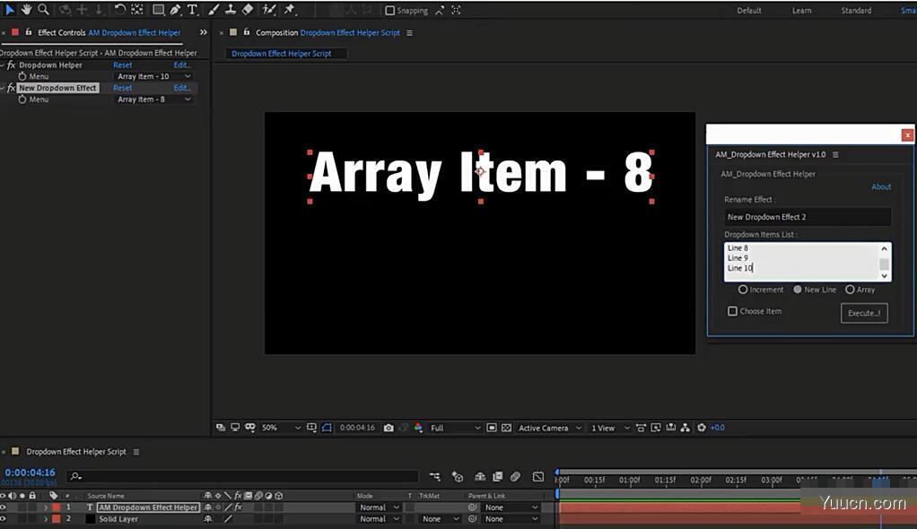Image resolution: width=917 pixels, height=529 pixels.
Task: Select the Clone Stamp tool
Action: point(231,9)
